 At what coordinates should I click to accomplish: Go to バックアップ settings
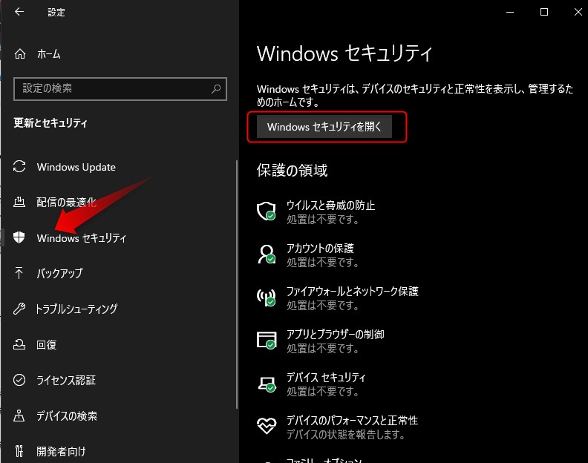tap(59, 273)
